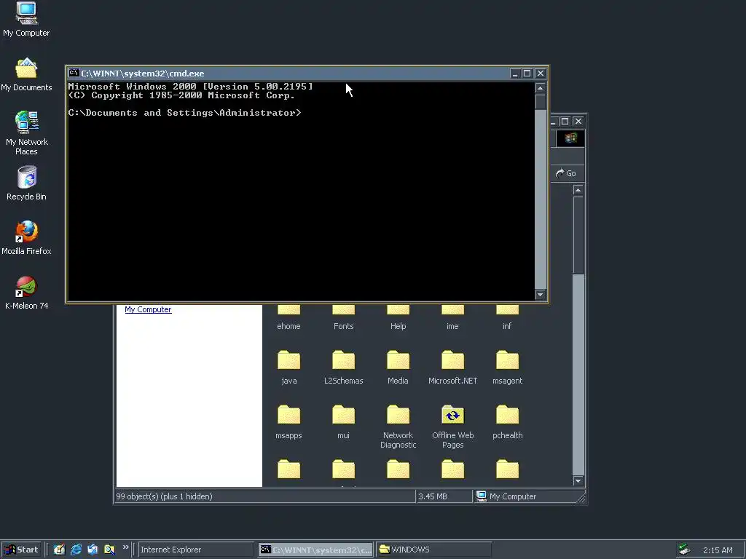This screenshot has width=746, height=559.
Task: Click the WINDOWS folder vertical scrollbar thumb
Action: [x=578, y=235]
